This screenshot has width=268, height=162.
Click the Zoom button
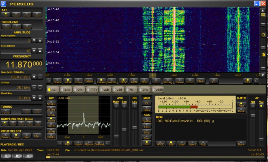point(78,81)
